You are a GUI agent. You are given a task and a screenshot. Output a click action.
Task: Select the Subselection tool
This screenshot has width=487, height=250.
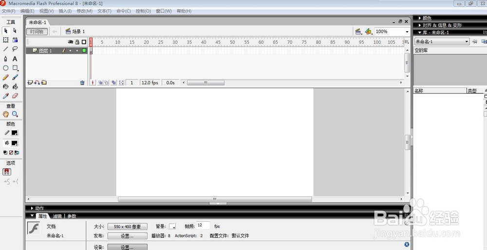15,31
